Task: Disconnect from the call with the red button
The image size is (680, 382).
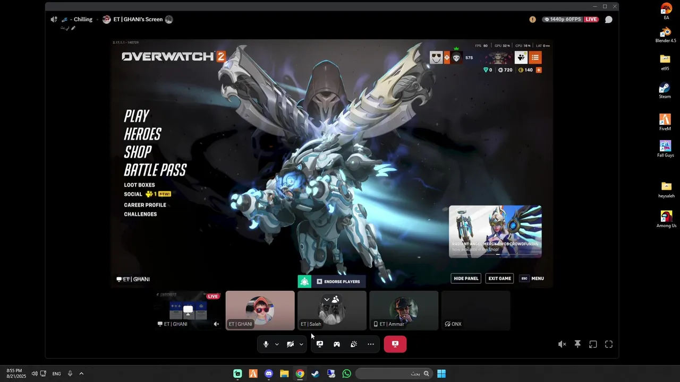Action: tap(395, 344)
